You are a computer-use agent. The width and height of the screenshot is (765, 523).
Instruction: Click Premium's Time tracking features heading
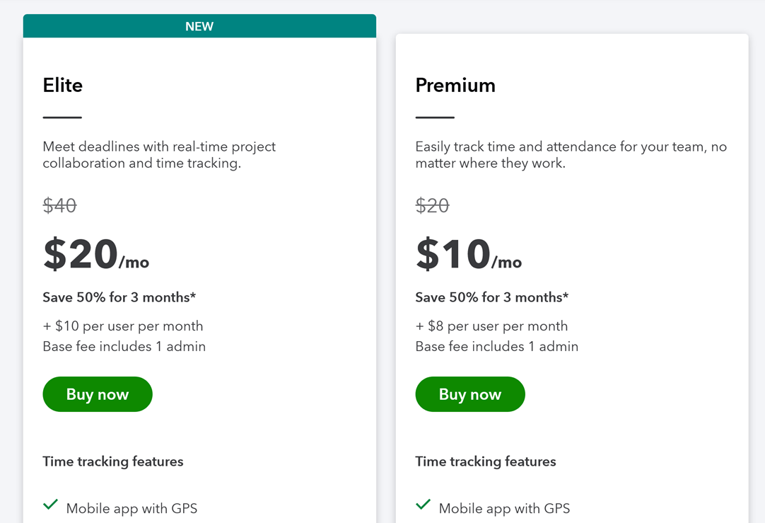(485, 461)
